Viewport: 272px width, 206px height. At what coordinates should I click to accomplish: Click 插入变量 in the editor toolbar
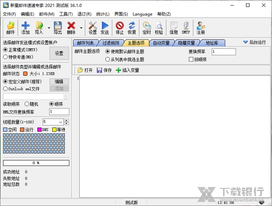127,70
